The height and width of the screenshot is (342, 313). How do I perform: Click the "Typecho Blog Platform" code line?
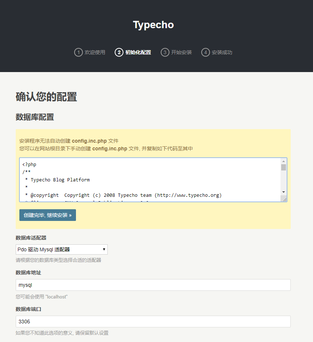[x=60, y=180]
